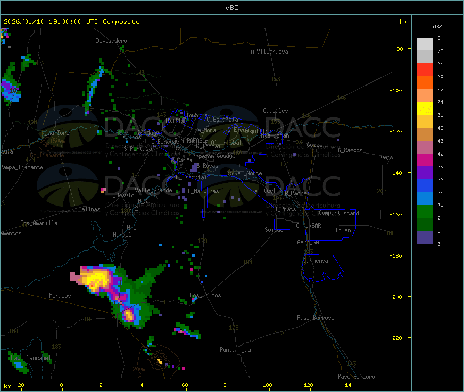
Task: Select the bright green 20-30 dBZ legend swatch
Action: point(425,211)
